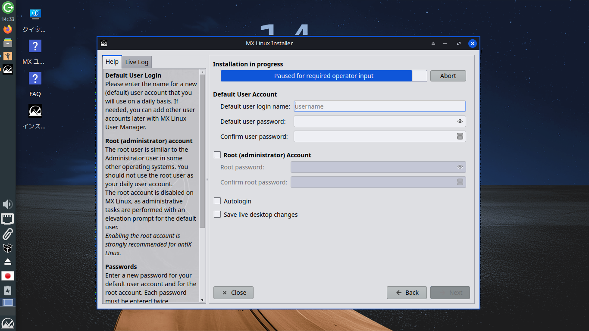The image size is (589, 331).
Task: Click the installer window menu icon in title bar
Action: (104, 43)
